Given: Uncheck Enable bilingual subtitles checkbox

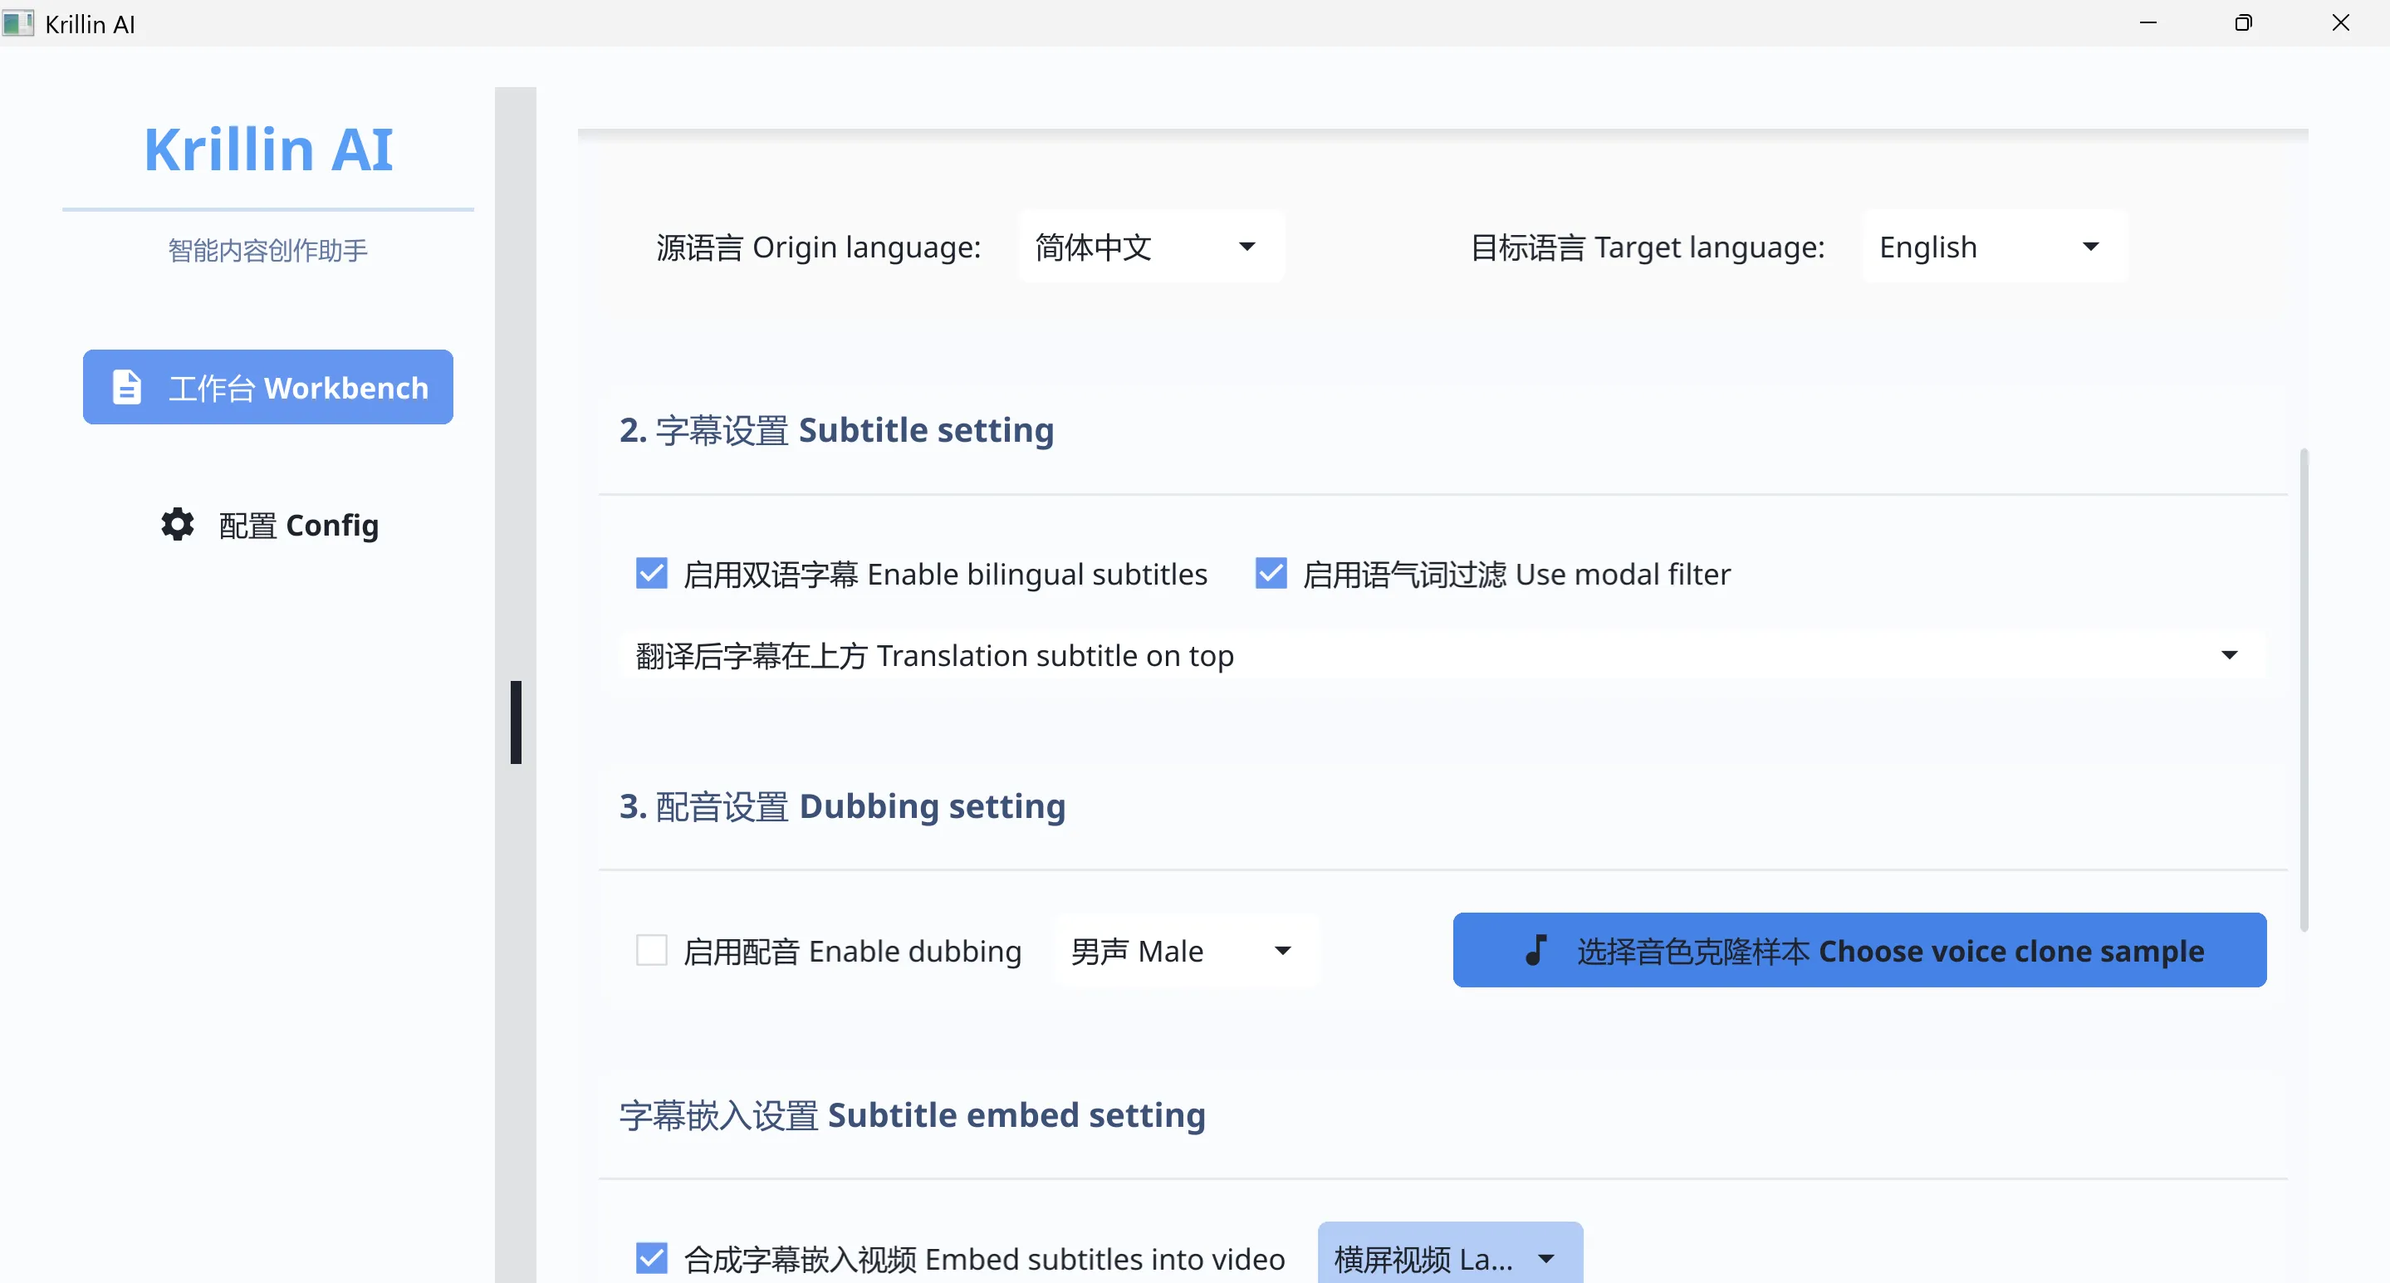Looking at the screenshot, I should coord(651,573).
